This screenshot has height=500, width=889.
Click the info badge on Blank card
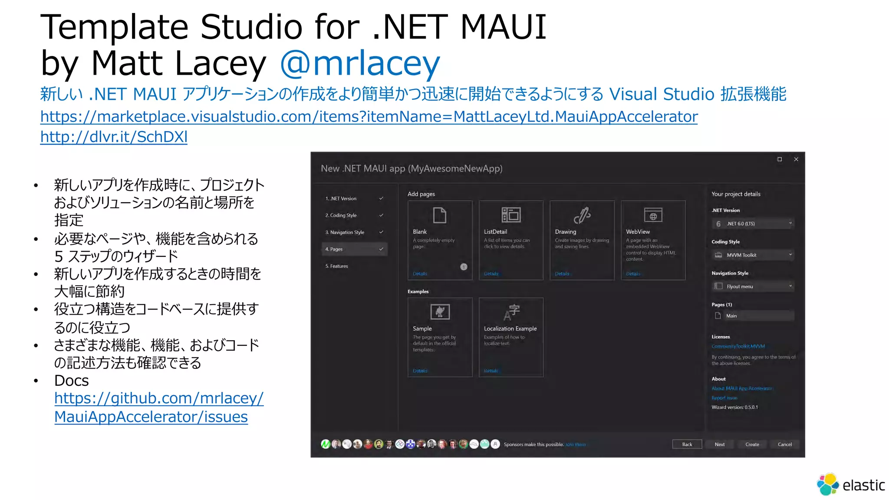(464, 266)
